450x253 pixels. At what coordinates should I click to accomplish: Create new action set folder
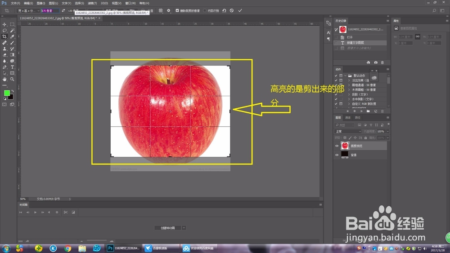(x=368, y=111)
